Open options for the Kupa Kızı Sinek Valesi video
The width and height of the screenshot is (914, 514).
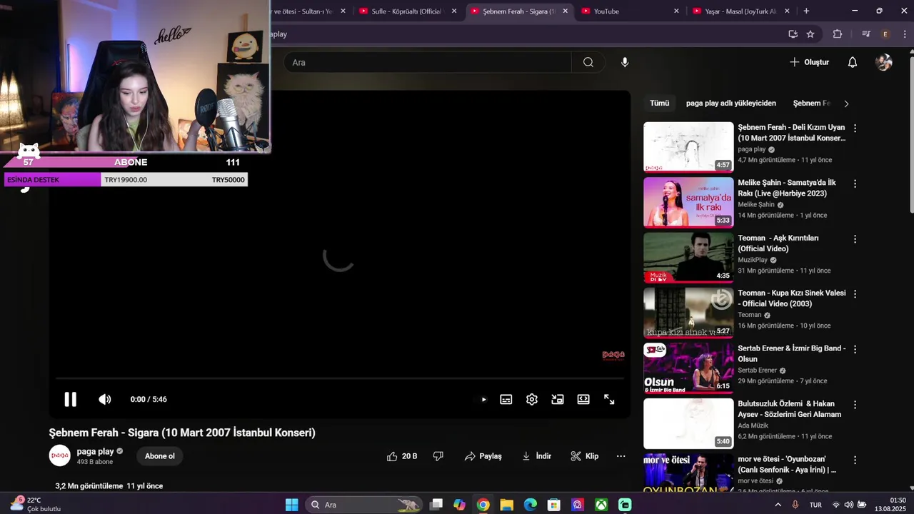(855, 293)
